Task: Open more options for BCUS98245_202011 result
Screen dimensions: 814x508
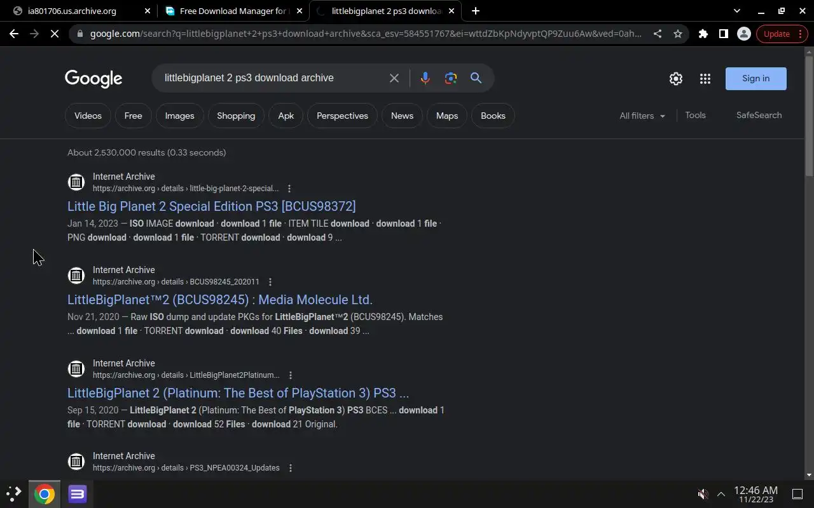Action: coord(270,282)
